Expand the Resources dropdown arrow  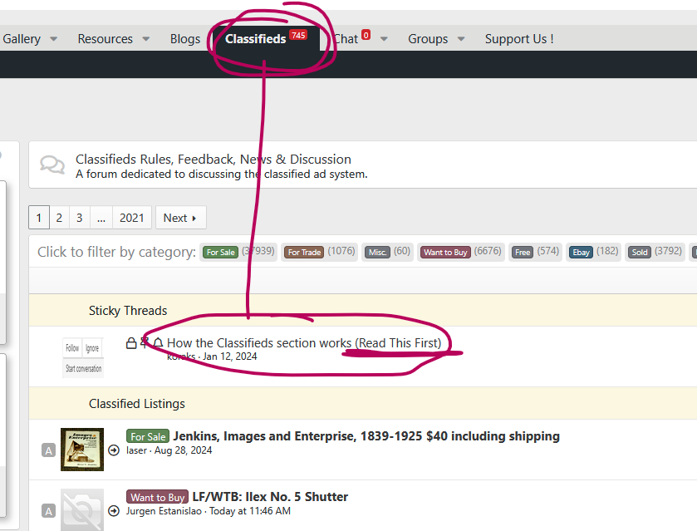click(145, 39)
